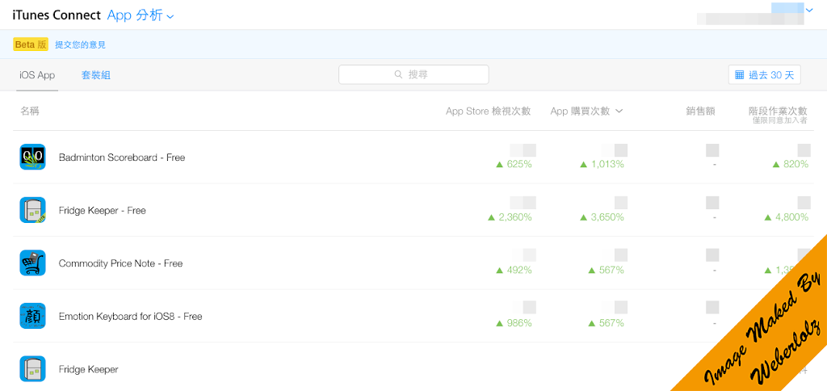The width and height of the screenshot is (827, 391).
Task: Open Emotion Keyboard for iOS8 - Free link
Action: point(130,316)
